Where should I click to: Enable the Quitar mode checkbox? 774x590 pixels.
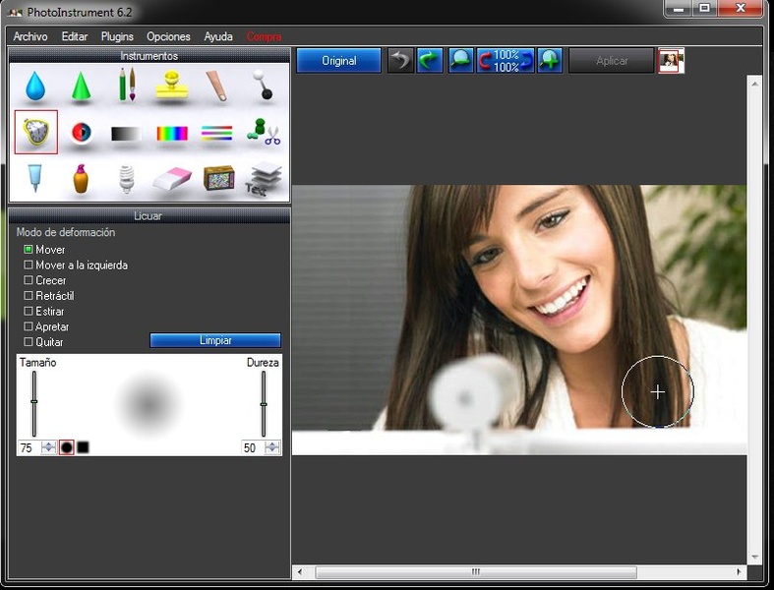click(29, 342)
